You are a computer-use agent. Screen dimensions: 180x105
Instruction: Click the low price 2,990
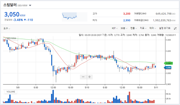point(127,21)
